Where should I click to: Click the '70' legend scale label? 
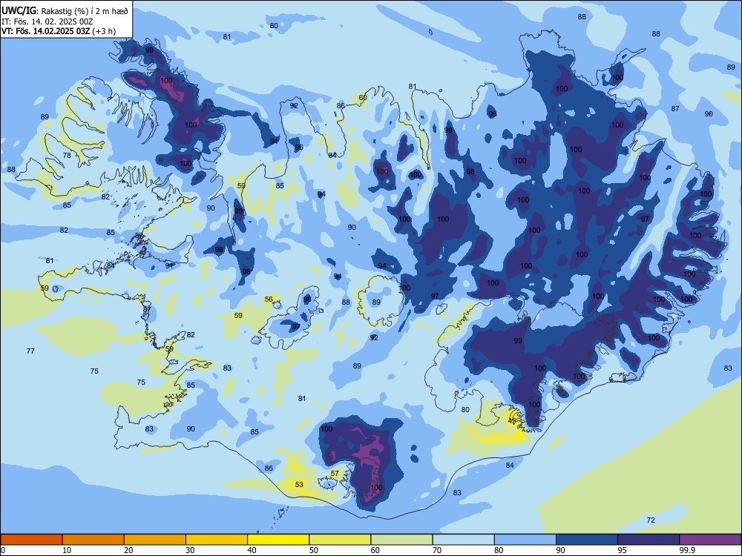437,550
